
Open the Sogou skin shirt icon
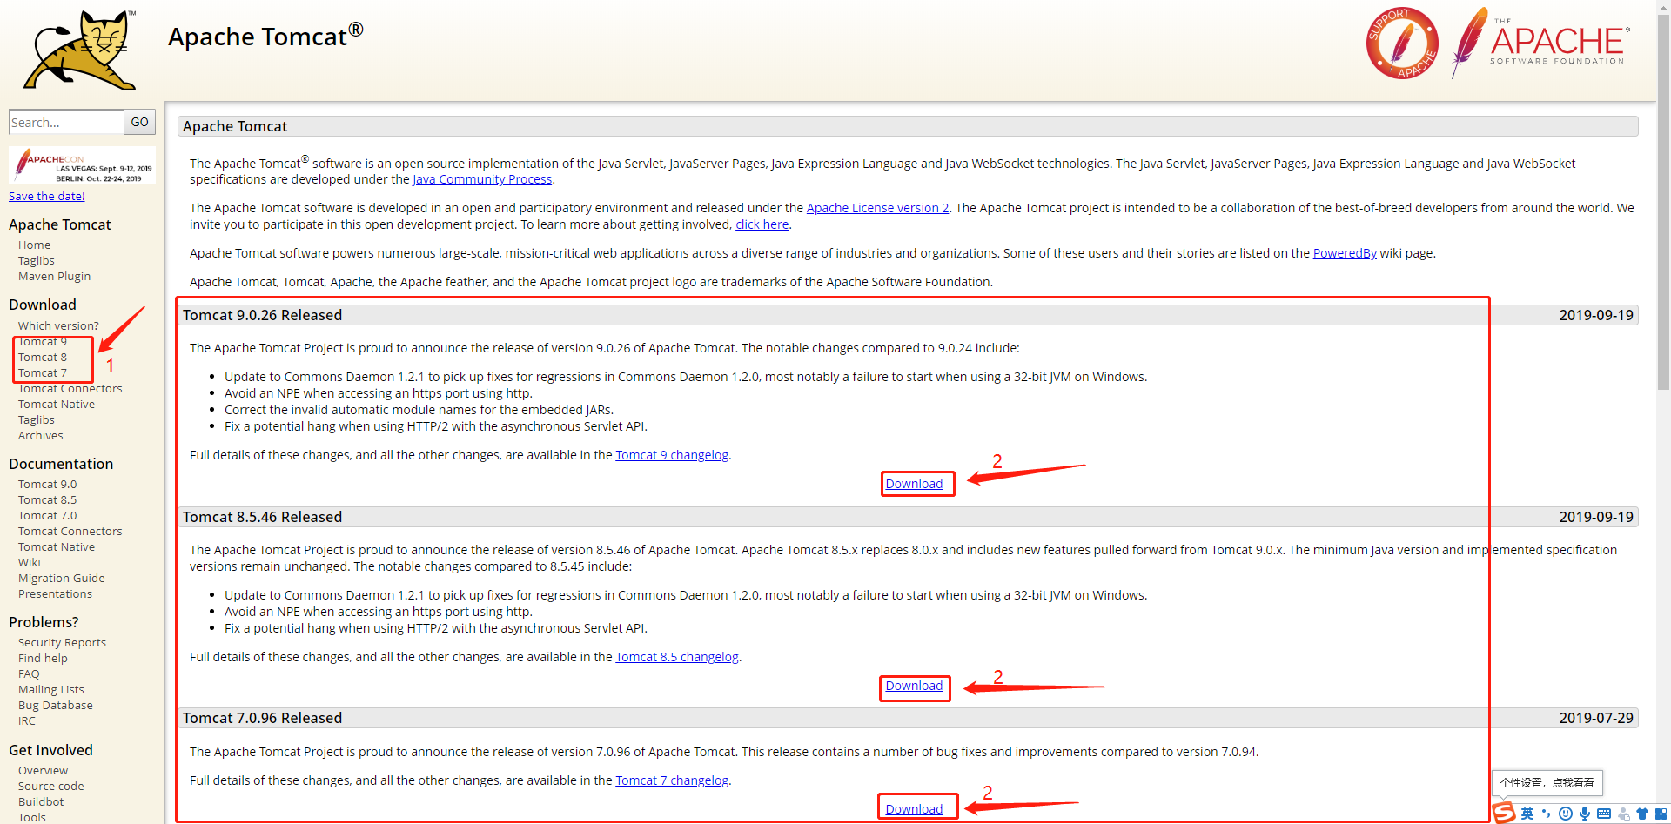pos(1642,814)
